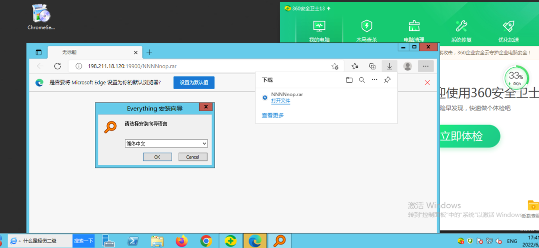Add this page to favorites

click(x=335, y=66)
